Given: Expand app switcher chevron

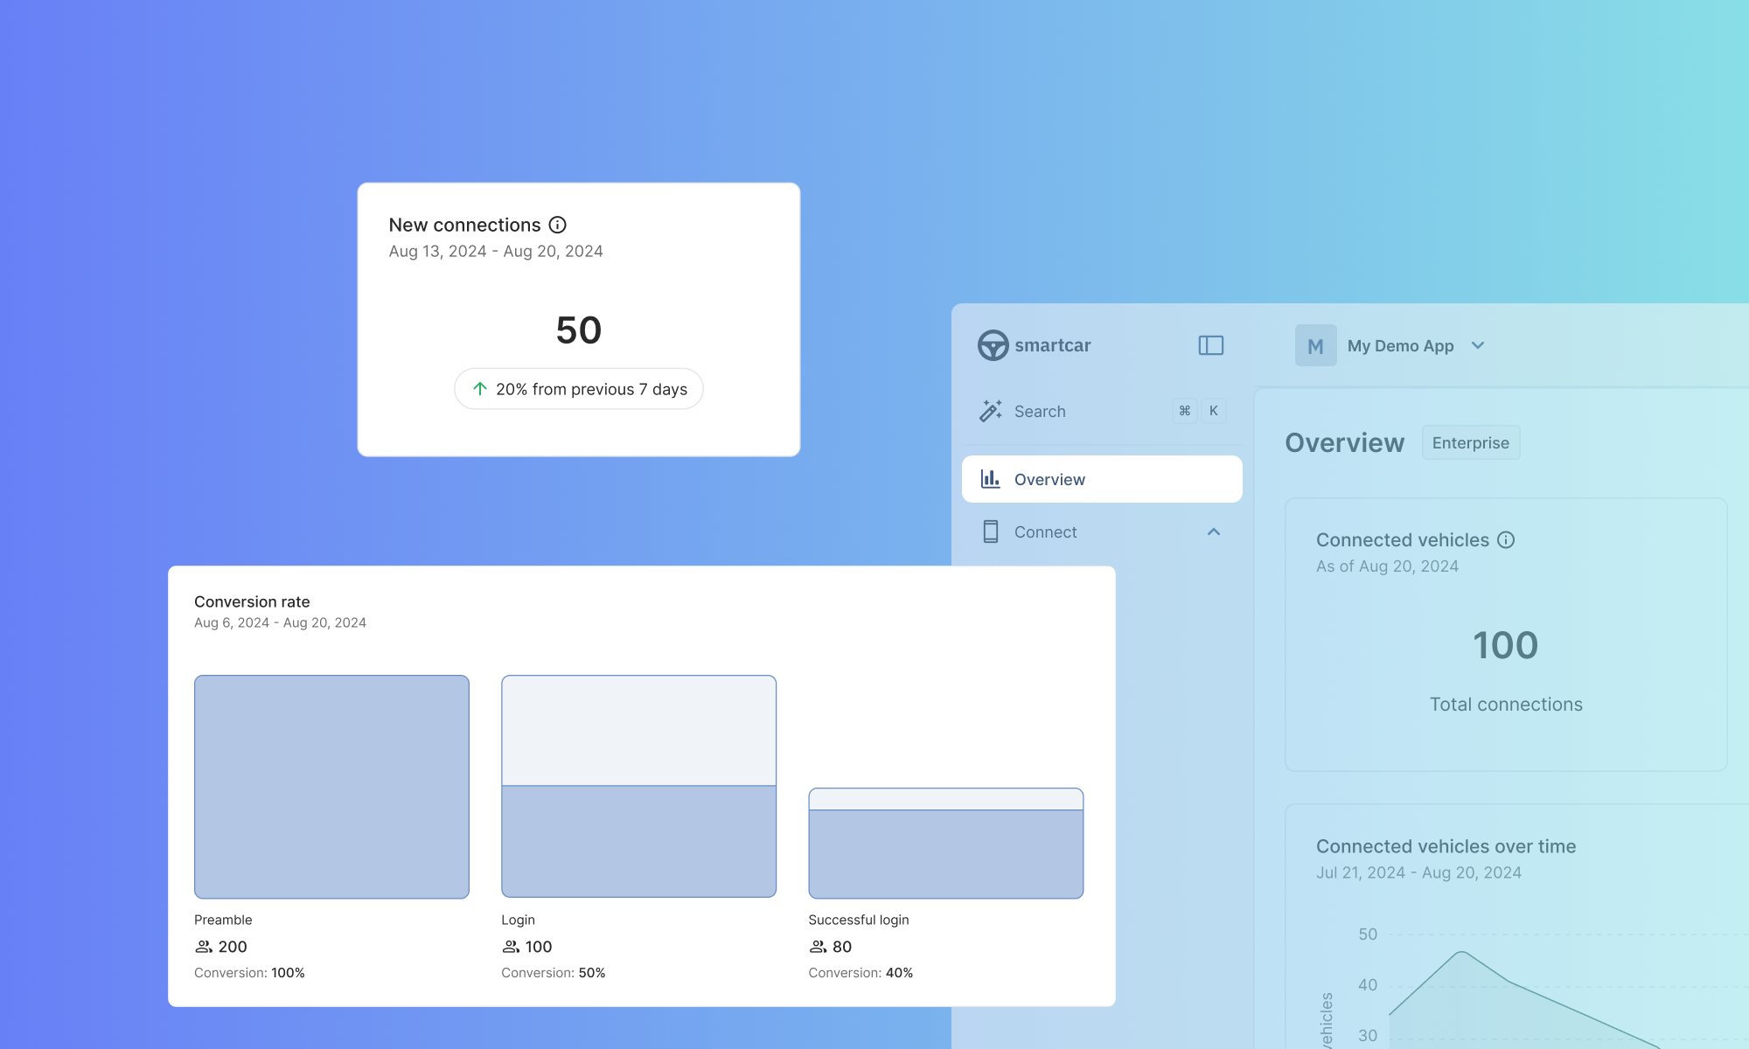Looking at the screenshot, I should (x=1478, y=345).
